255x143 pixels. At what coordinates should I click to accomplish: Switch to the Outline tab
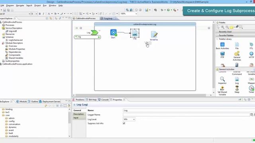tap(33, 102)
